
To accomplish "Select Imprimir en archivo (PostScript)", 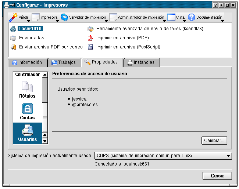I will pos(128,47).
